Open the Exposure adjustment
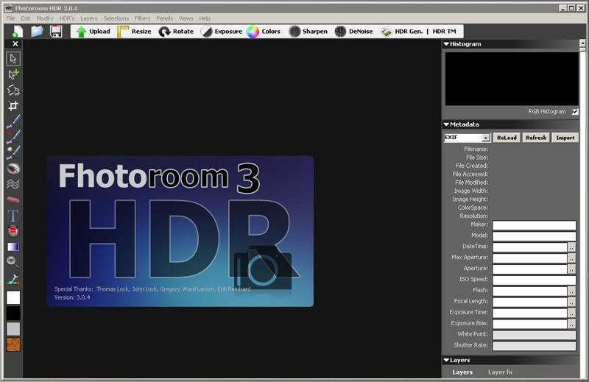Viewport: 589px width, 382px height. pyautogui.click(x=222, y=32)
